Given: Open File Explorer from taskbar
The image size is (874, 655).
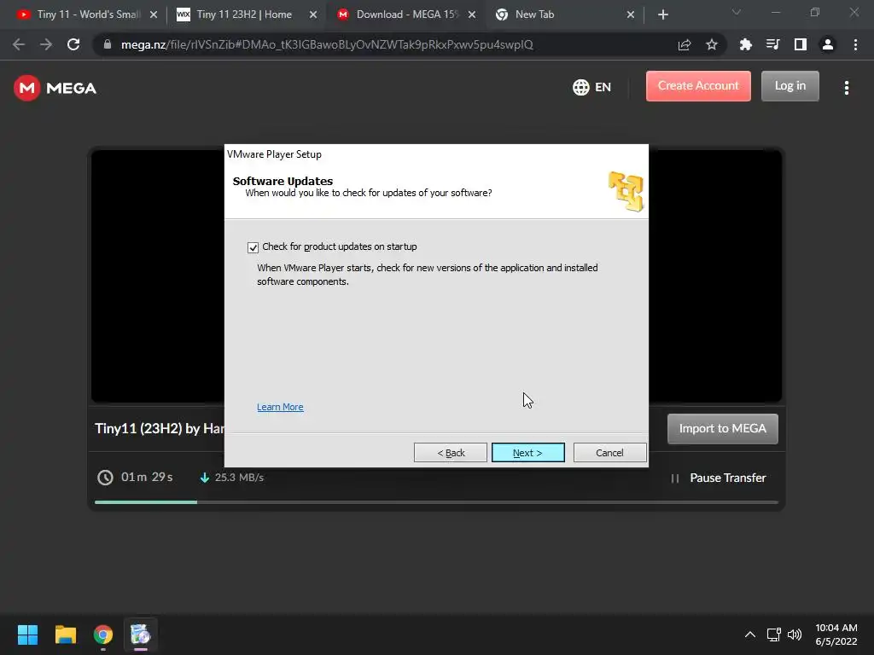Looking at the screenshot, I should pos(65,635).
